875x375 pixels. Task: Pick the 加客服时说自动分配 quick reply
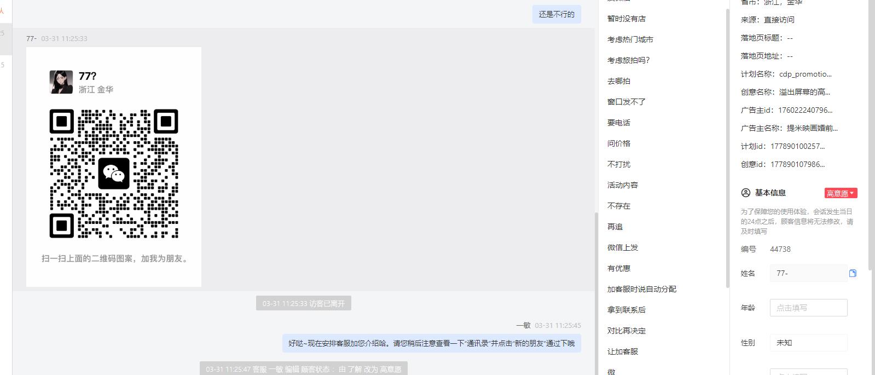tap(642, 289)
